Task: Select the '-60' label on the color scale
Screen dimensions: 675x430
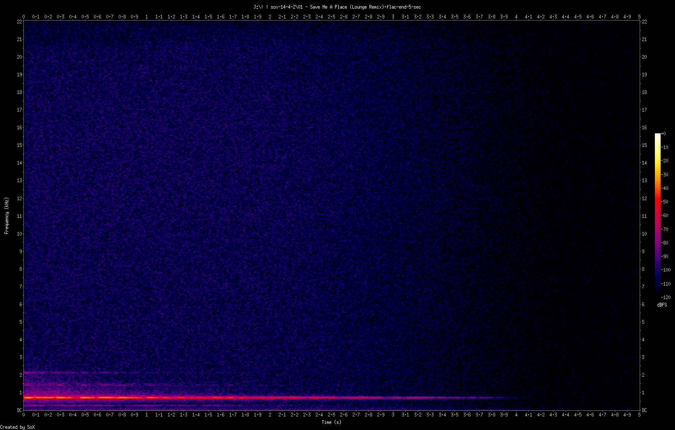Action: point(665,215)
